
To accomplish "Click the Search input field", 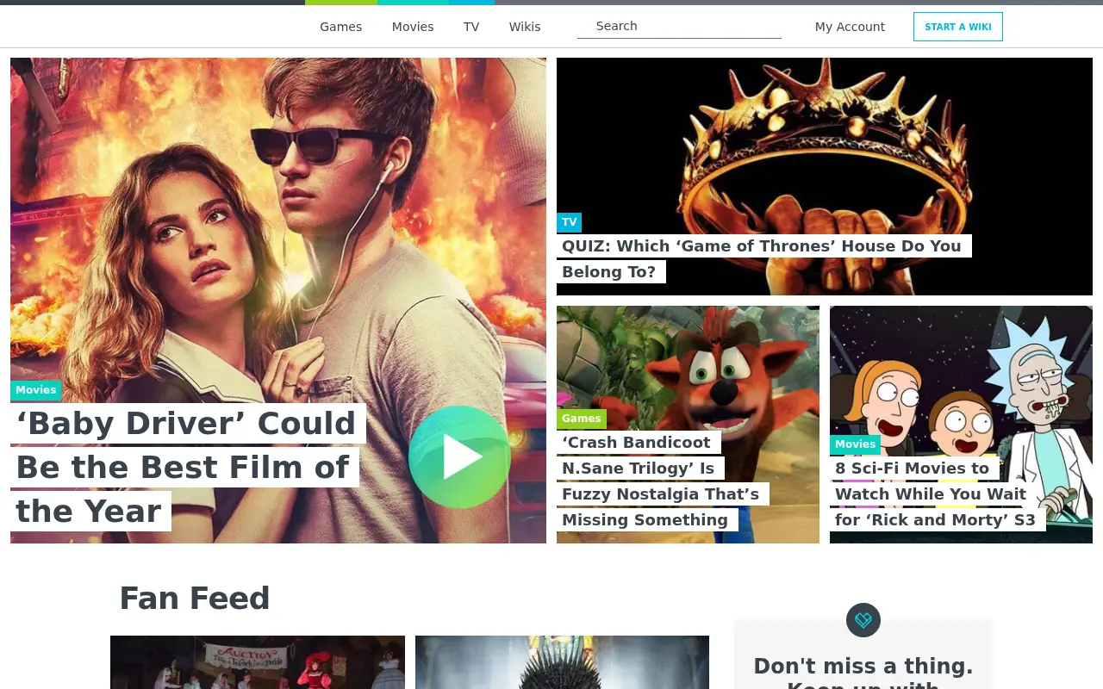I will [x=679, y=27].
